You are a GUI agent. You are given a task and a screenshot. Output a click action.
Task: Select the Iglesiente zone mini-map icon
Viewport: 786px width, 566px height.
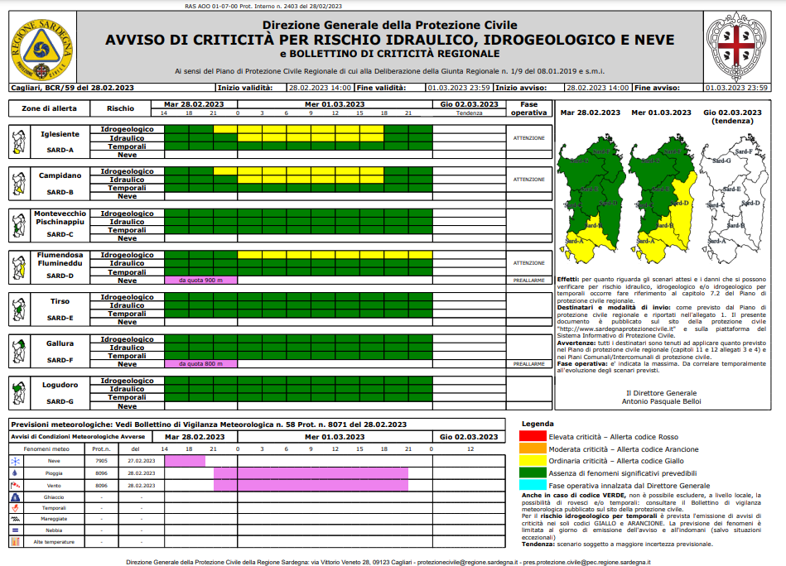[x=19, y=142]
